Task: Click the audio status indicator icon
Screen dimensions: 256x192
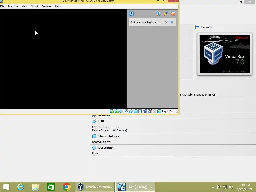Action: click(x=121, y=111)
